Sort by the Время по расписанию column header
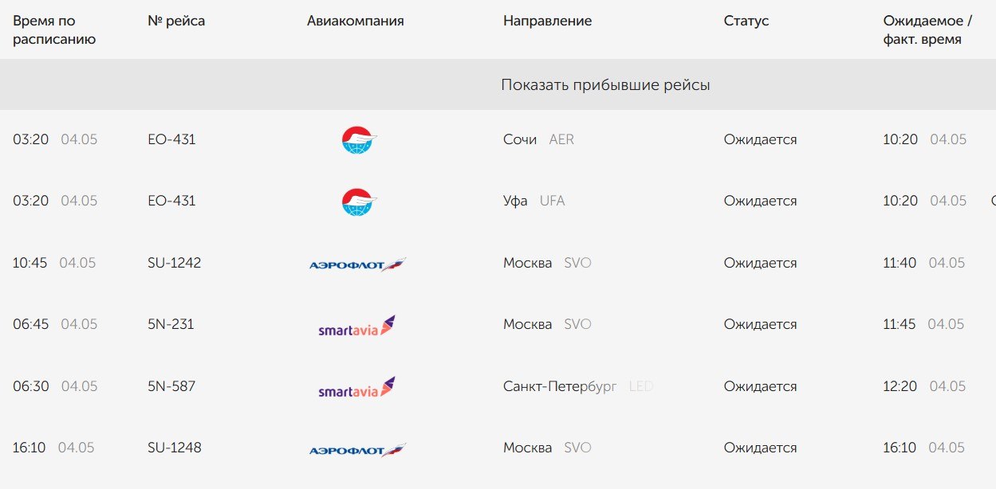Viewport: 996px width, 489px height. click(54, 30)
